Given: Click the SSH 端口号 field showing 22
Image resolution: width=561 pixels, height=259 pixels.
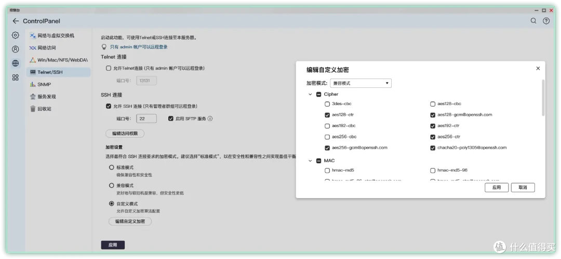Looking at the screenshot, I should click(146, 119).
